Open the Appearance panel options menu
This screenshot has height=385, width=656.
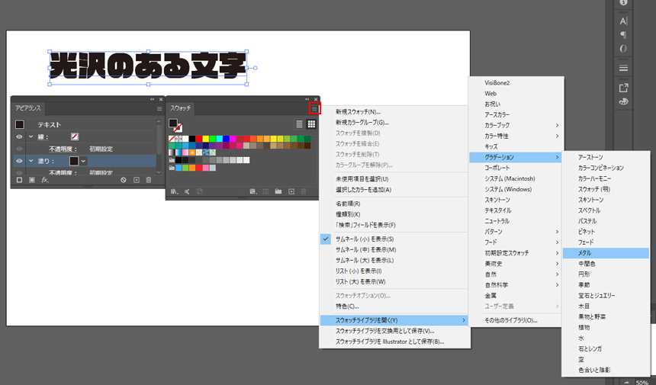pyautogui.click(x=159, y=109)
